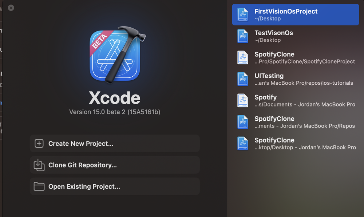Click the folder icon for Open Existing Project
Viewport: 364px width, 217px height.
click(39, 186)
